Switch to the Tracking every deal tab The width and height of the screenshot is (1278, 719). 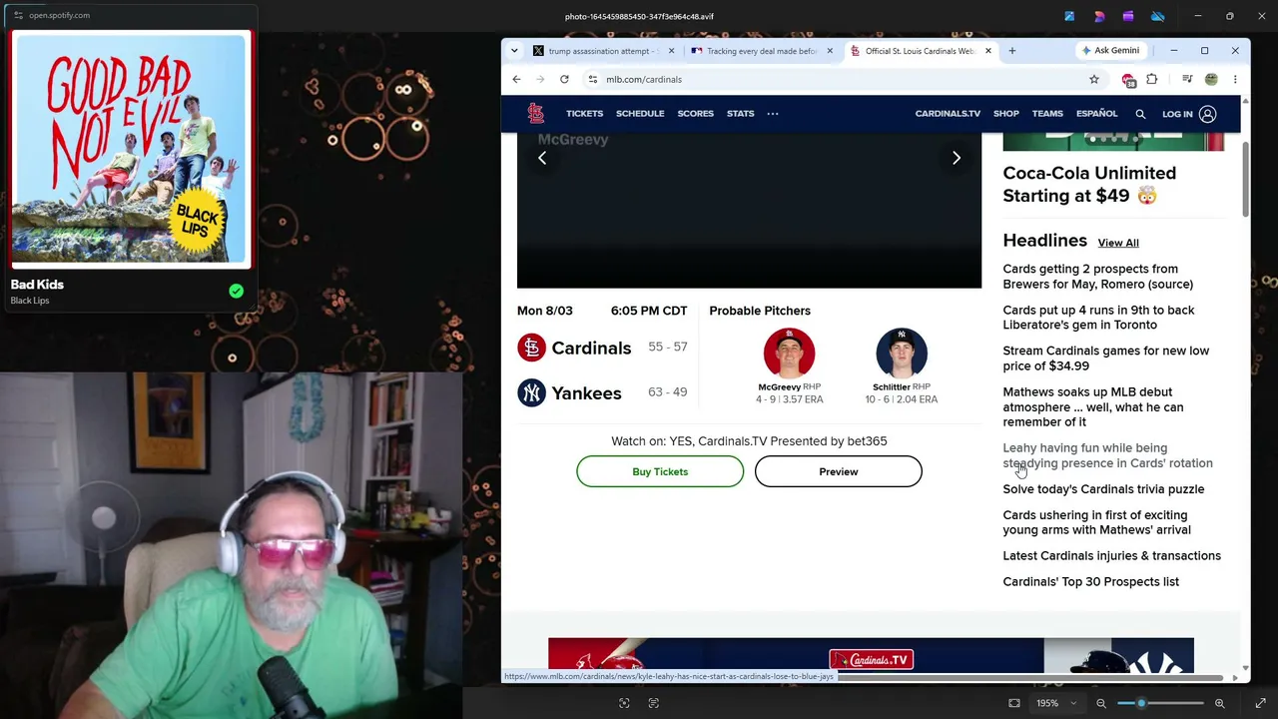(761, 51)
